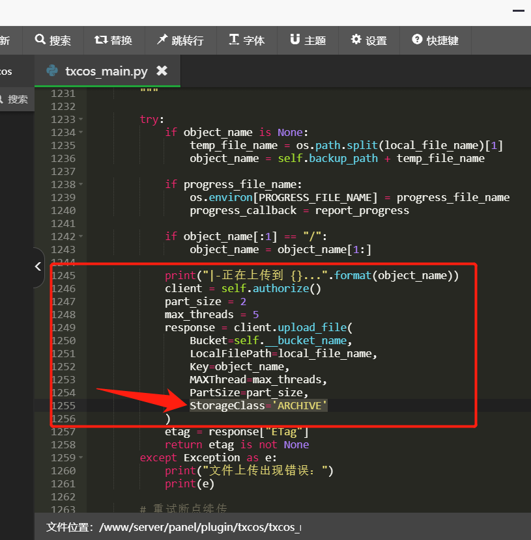Collapse the if block at line 1242

click(81, 237)
